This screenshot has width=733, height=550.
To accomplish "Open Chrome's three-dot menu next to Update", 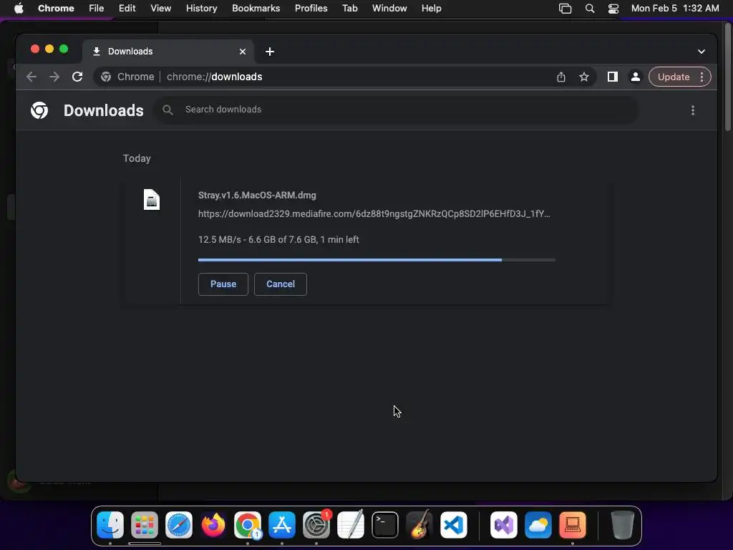I will [x=702, y=77].
